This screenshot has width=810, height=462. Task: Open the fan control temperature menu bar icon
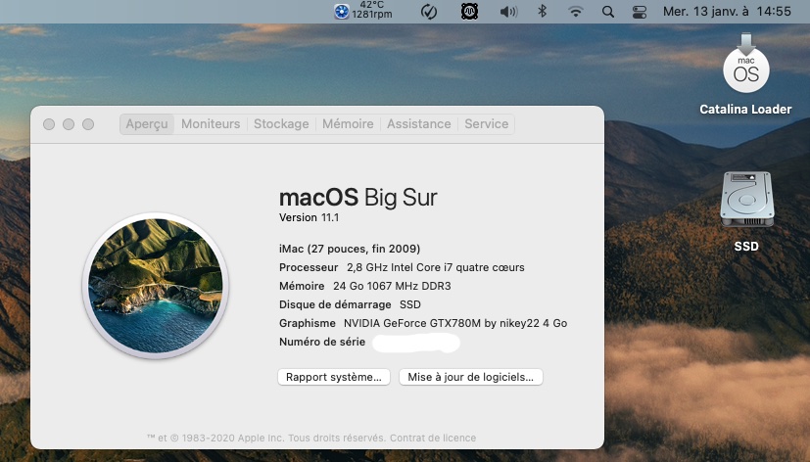pyautogui.click(x=363, y=11)
